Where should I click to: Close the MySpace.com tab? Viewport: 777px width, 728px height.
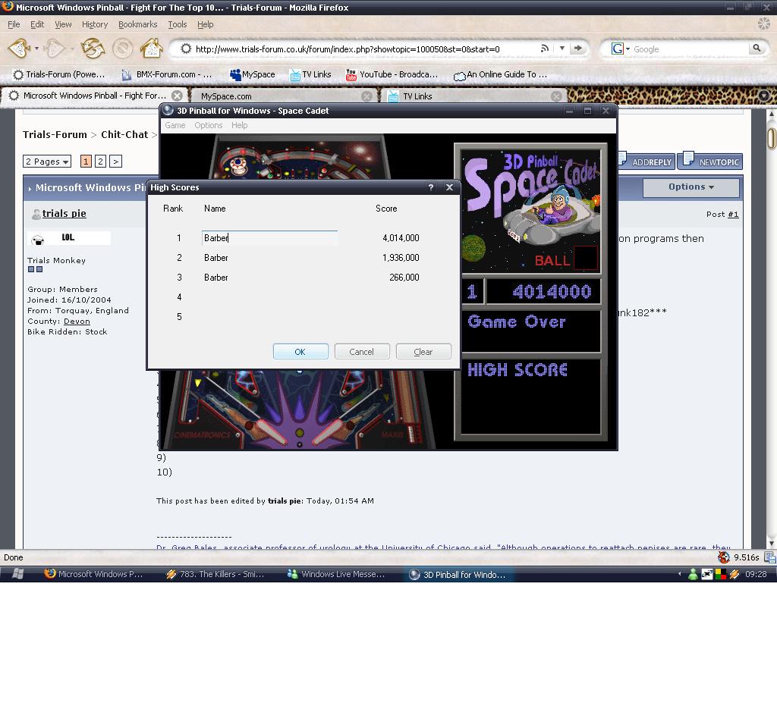tap(366, 96)
